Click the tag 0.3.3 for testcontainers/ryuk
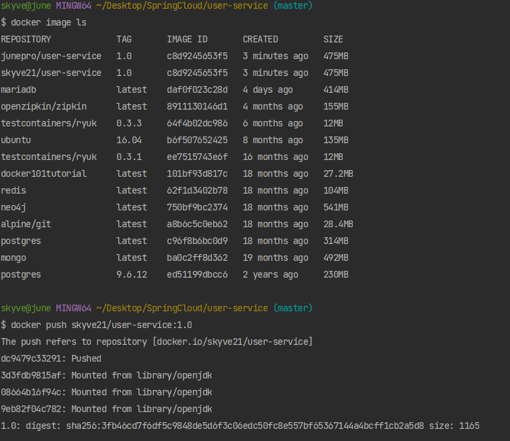Image resolution: width=510 pixels, height=441 pixels. tap(129, 123)
